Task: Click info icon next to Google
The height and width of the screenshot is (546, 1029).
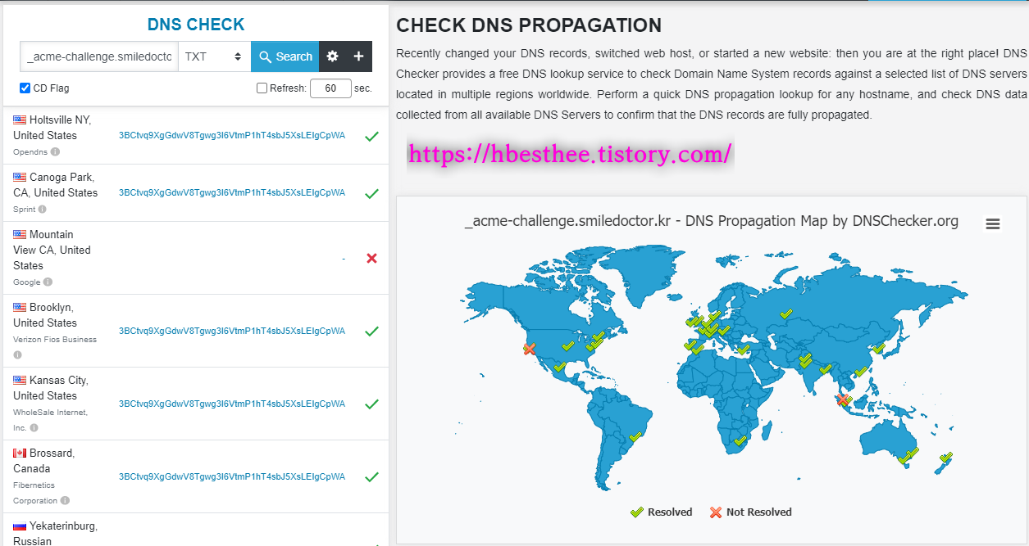Action: point(48,282)
